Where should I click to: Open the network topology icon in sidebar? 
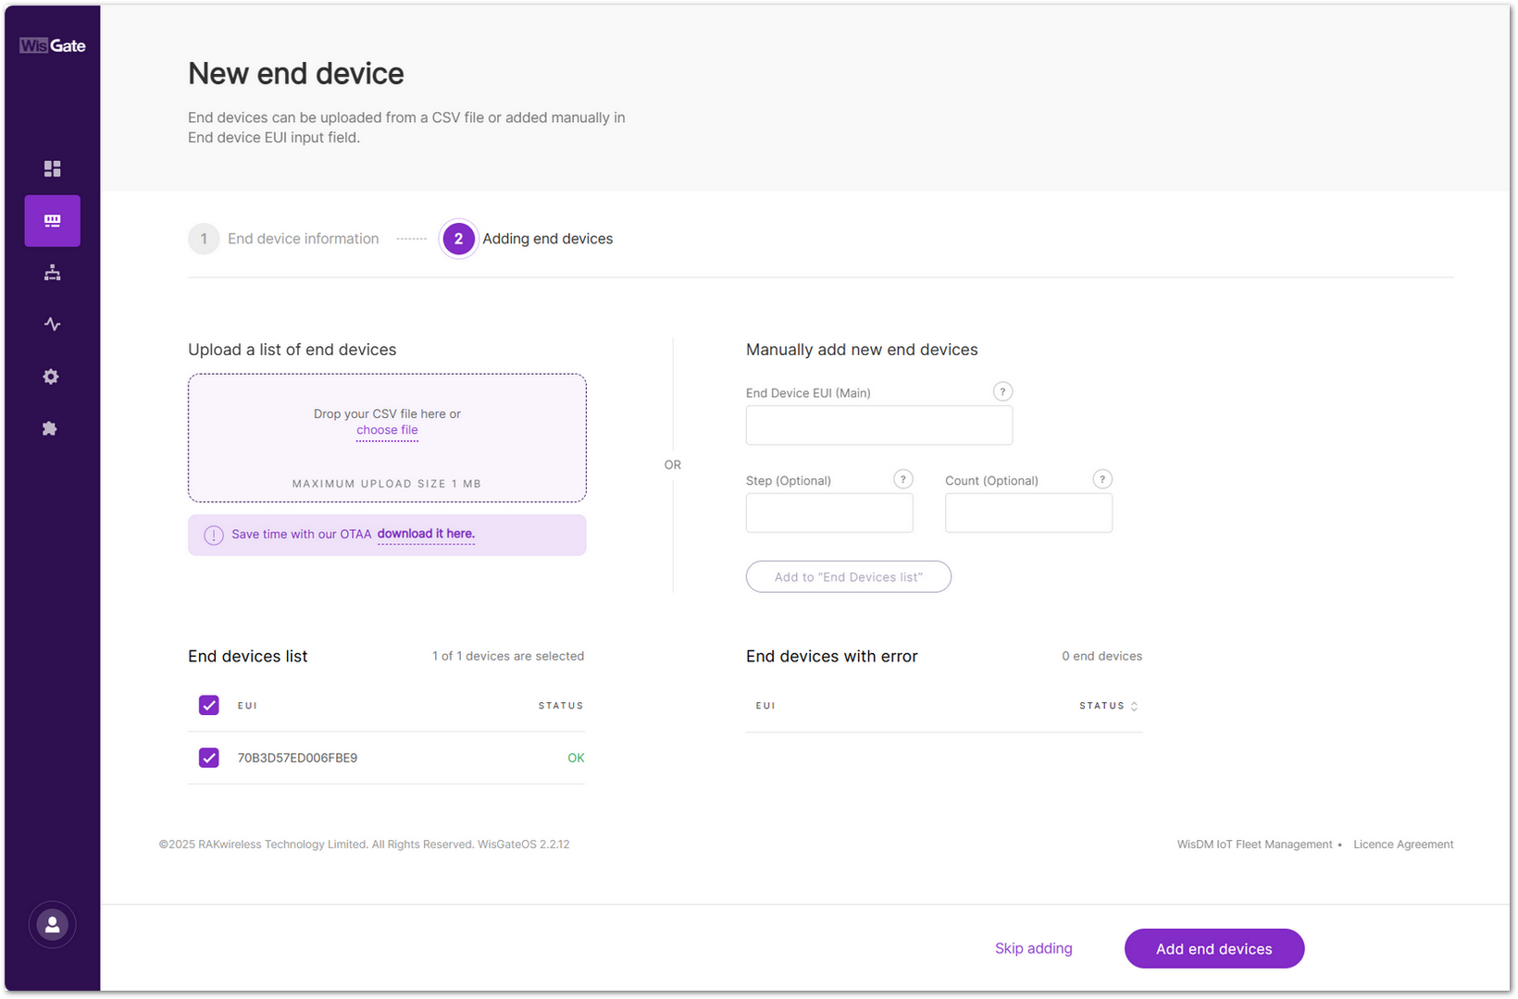[x=52, y=273]
